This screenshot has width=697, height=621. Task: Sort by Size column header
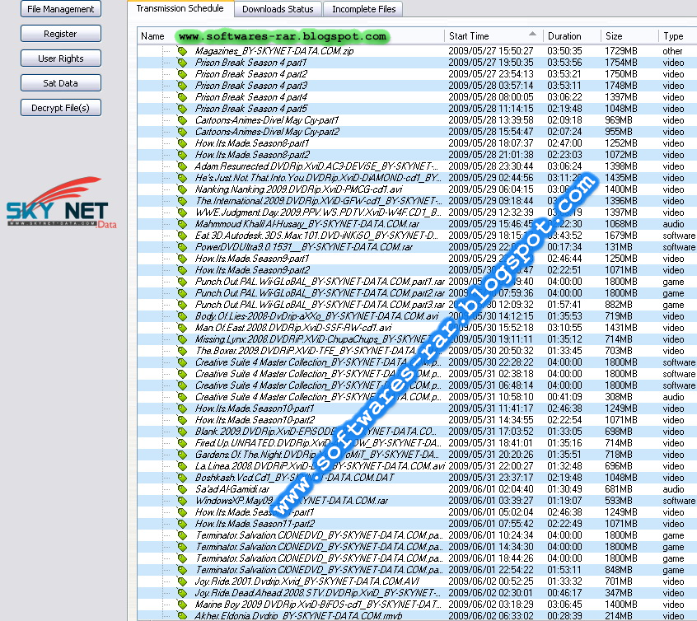click(x=629, y=36)
